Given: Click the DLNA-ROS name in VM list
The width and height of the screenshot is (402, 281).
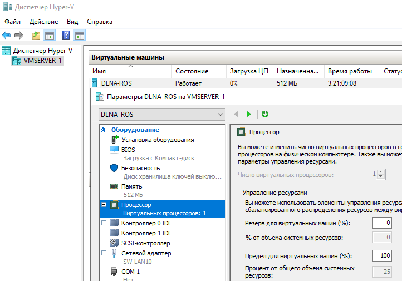Looking at the screenshot, I should point(116,83).
